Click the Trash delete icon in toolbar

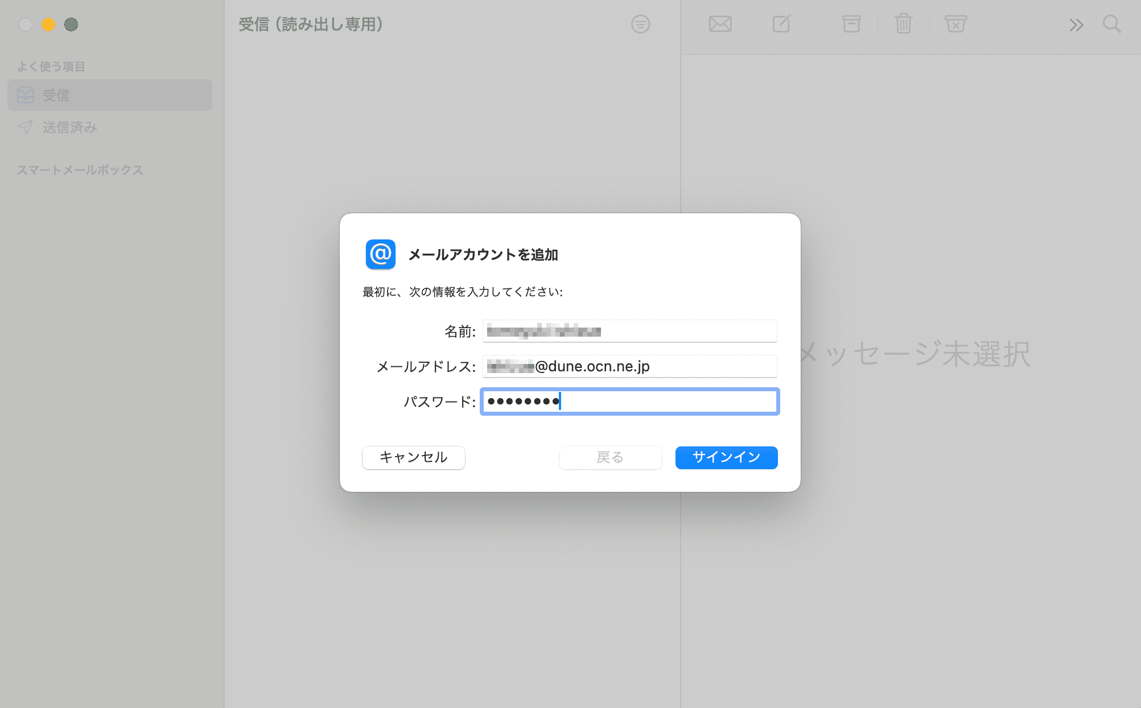(904, 24)
